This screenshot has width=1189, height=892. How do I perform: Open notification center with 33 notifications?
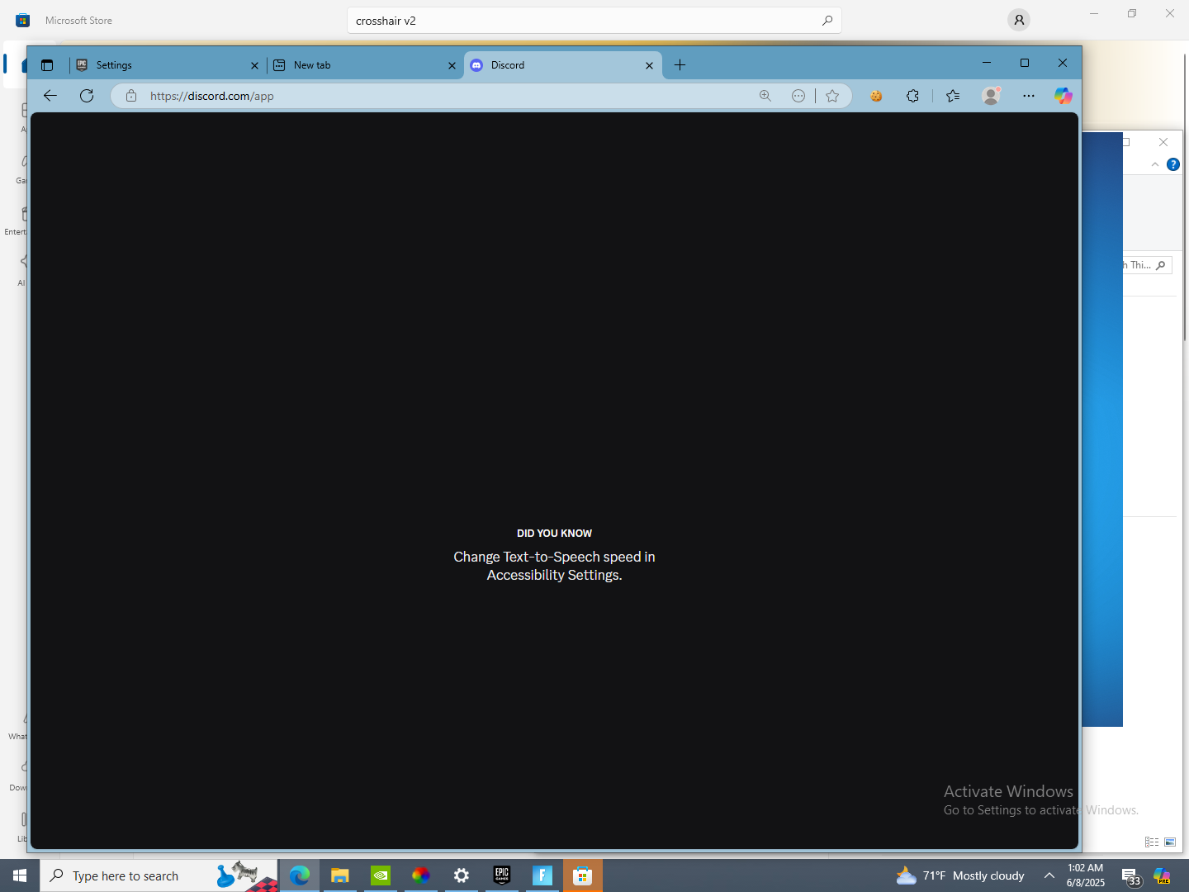point(1130,876)
